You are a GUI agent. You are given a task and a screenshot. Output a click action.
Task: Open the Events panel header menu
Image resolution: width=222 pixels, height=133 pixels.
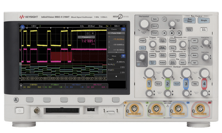114,29
